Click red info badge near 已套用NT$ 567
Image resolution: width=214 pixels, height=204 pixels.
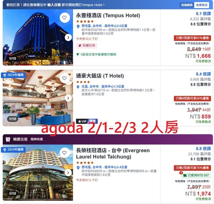tap(181, 173)
